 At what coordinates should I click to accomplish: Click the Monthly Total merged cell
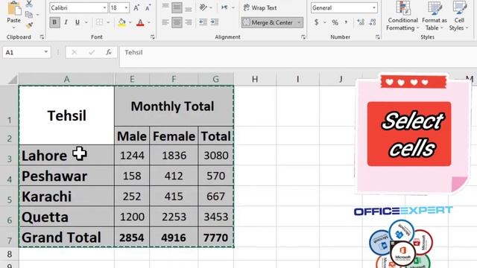pos(174,106)
